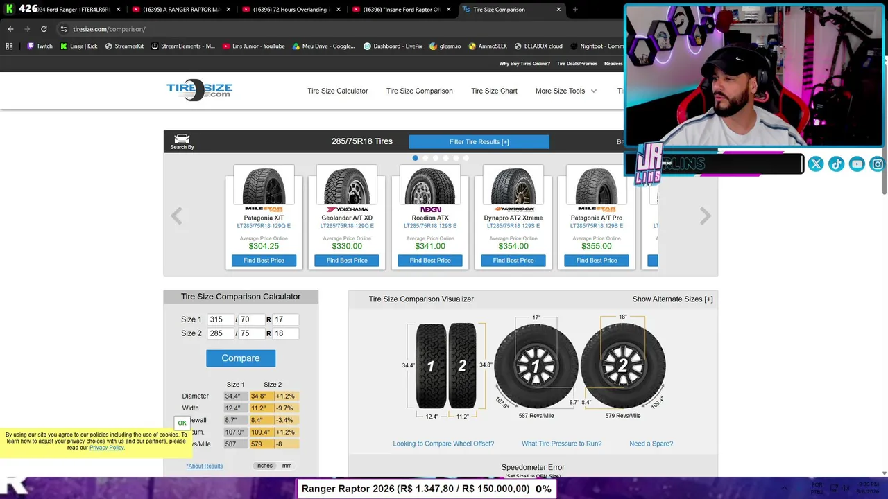Image resolution: width=888 pixels, height=499 pixels.
Task: Find Best Price for Geolandar A/T XD
Action: point(347,261)
